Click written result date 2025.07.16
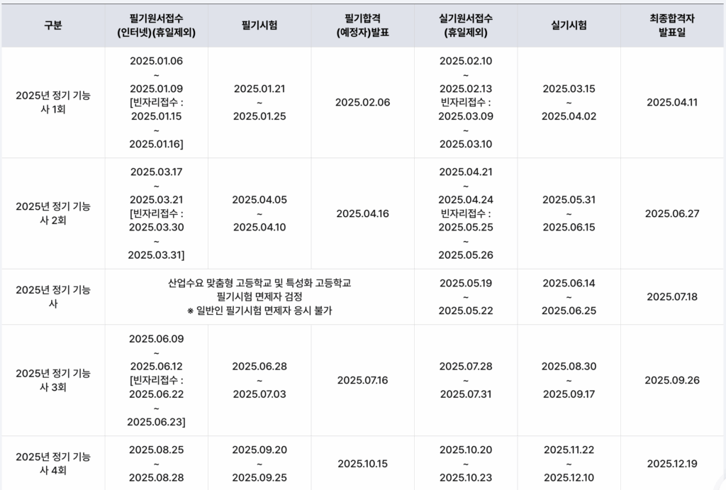726x490 pixels. click(x=362, y=380)
